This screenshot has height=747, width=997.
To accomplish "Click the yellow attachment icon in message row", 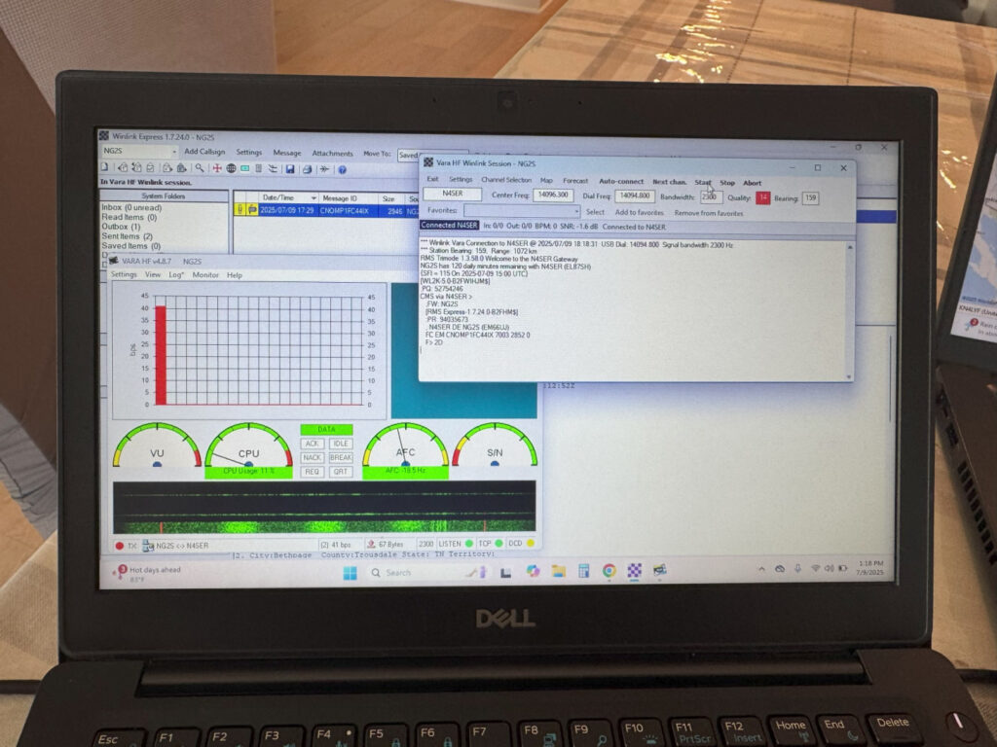I will click(x=240, y=209).
